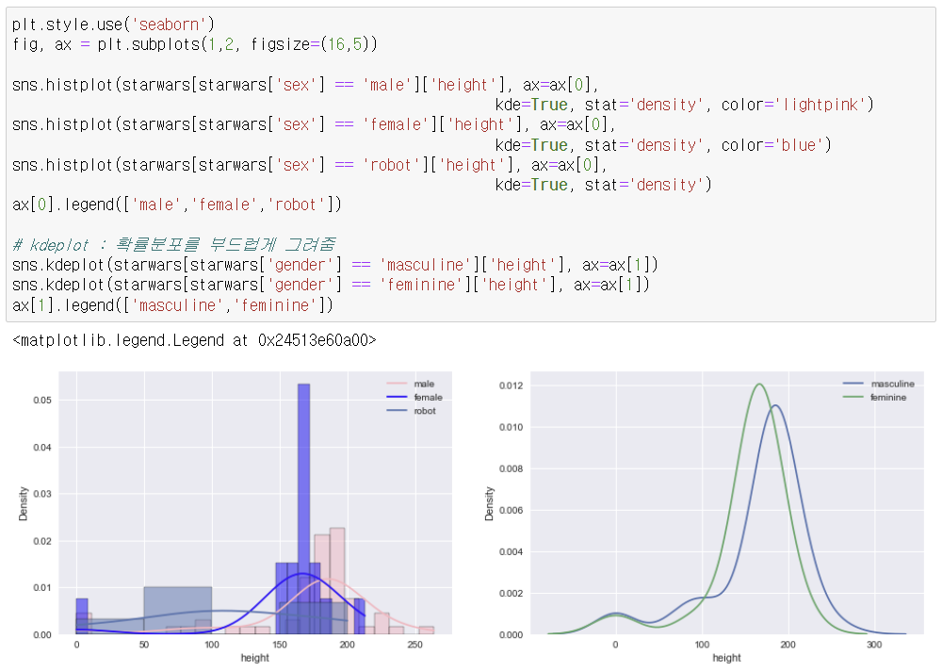Screen dimensions: 942x672
Task: Click the sns.kdeplot line filtering 'feminine'
Action: [331, 285]
